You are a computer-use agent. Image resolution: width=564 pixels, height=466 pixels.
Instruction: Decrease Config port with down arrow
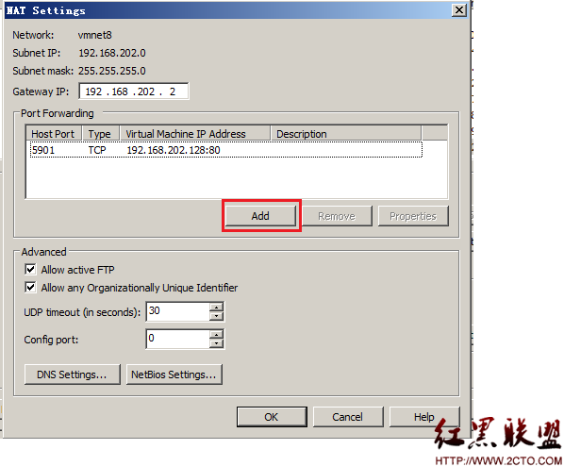216,343
